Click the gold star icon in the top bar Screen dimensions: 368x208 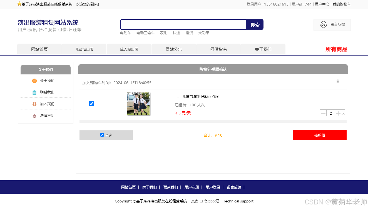pyautogui.click(x=19, y=4)
